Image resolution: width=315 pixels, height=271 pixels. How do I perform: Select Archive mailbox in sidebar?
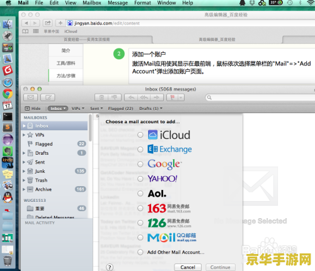[54, 189]
